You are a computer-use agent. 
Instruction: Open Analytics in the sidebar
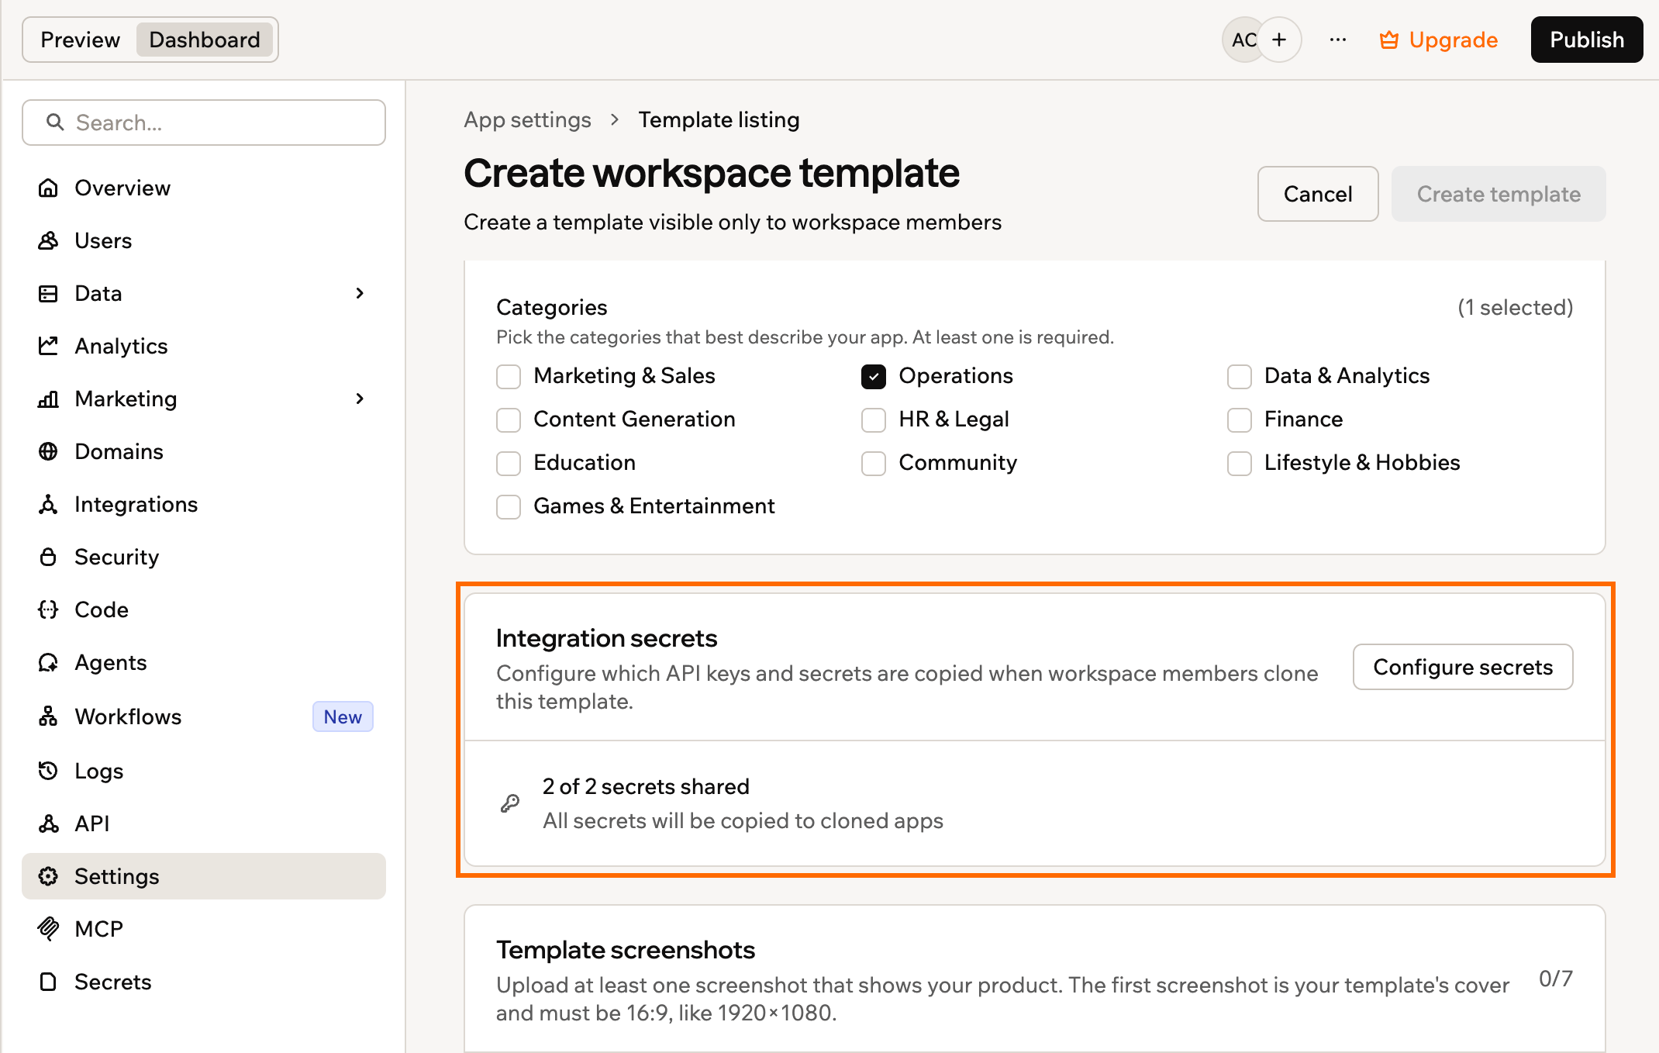pos(204,346)
